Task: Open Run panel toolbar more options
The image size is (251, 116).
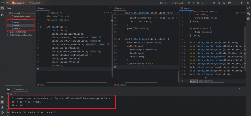Action: (15, 94)
